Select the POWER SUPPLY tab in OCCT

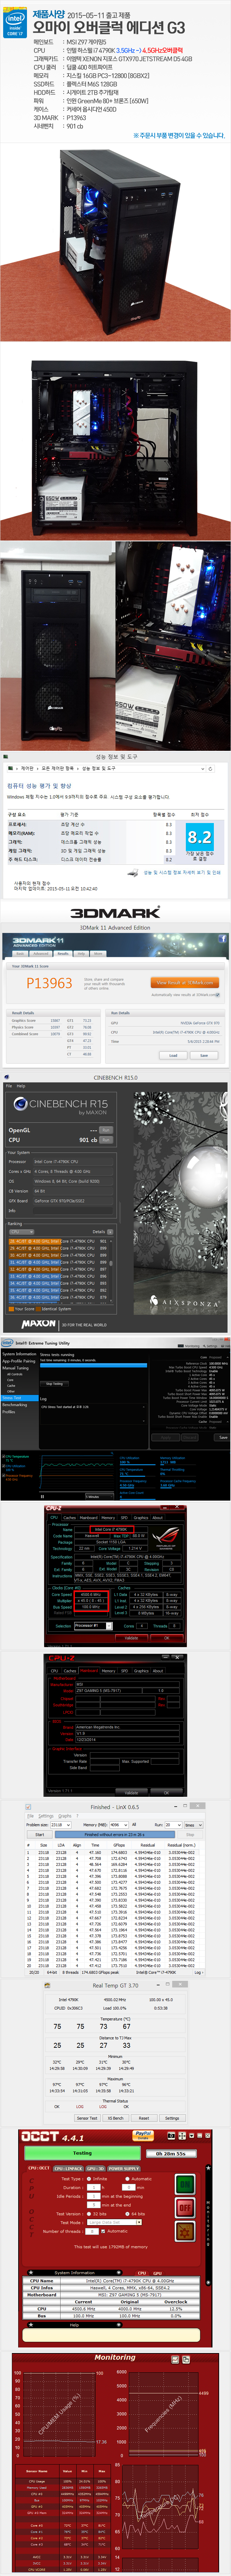click(x=124, y=2168)
